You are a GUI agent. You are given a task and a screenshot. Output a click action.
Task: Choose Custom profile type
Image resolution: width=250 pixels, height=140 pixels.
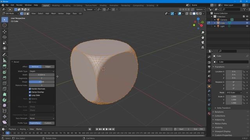tap(48, 123)
